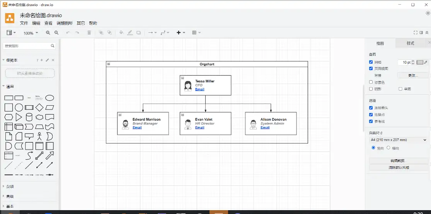The height and width of the screenshot is (214, 431).
Task: Open the 调整图形 menu
Action: (64, 23)
